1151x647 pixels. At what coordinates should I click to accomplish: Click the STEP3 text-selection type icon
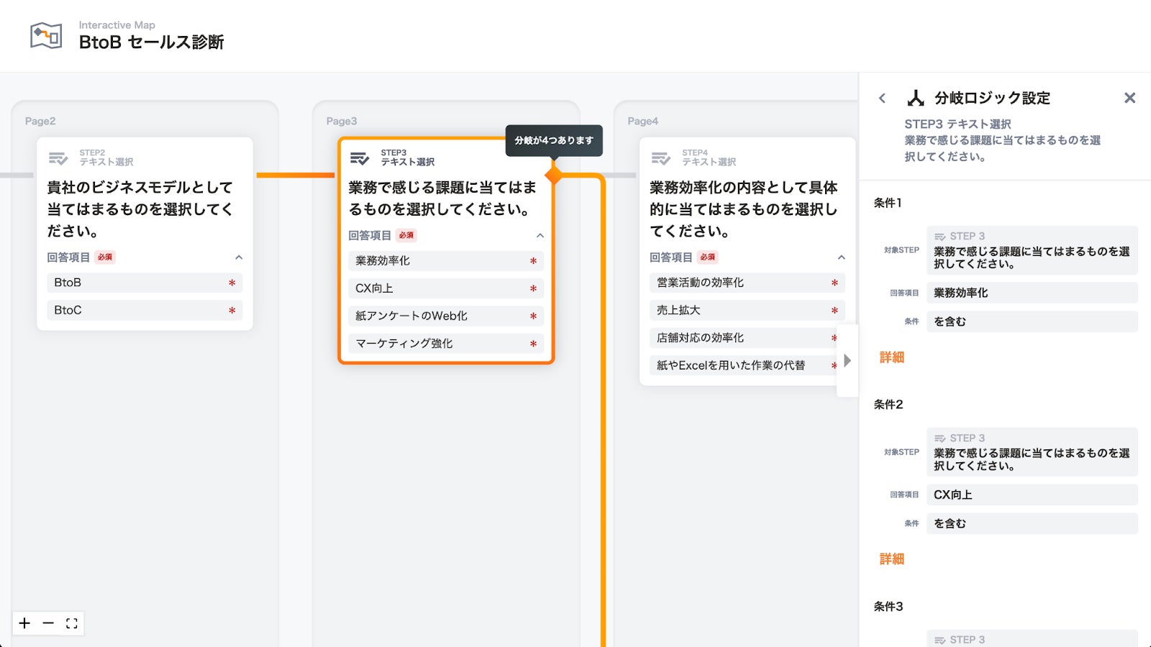point(360,157)
